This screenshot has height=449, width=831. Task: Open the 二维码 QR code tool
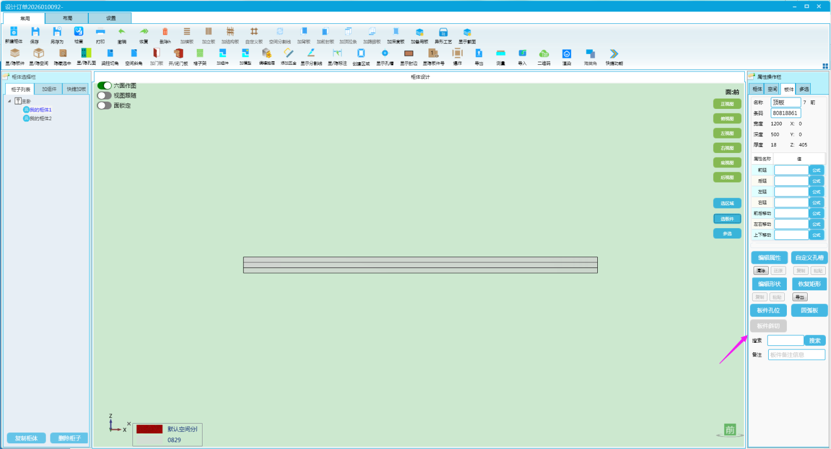point(544,53)
